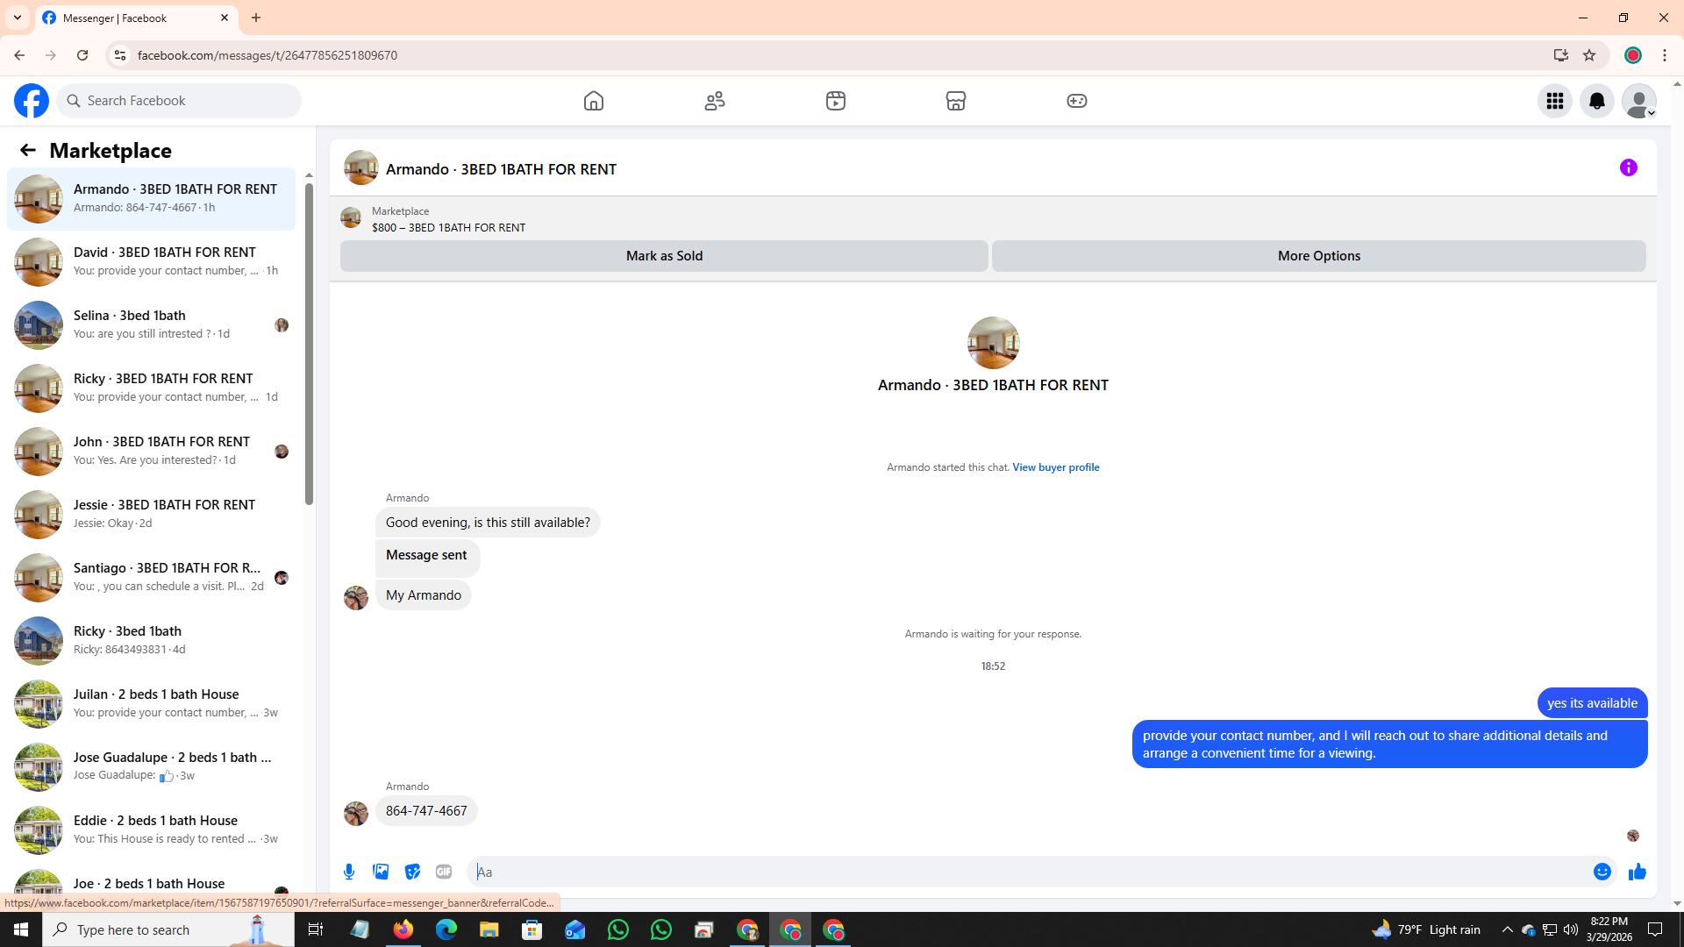This screenshot has height=947, width=1684.
Task: Open the weather widget showing Light rain
Action: (x=1426, y=929)
